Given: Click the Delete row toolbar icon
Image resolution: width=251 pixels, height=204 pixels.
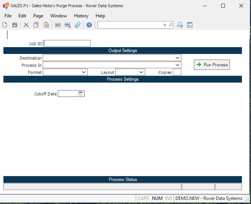Looking at the screenshot, I should click(68, 25).
